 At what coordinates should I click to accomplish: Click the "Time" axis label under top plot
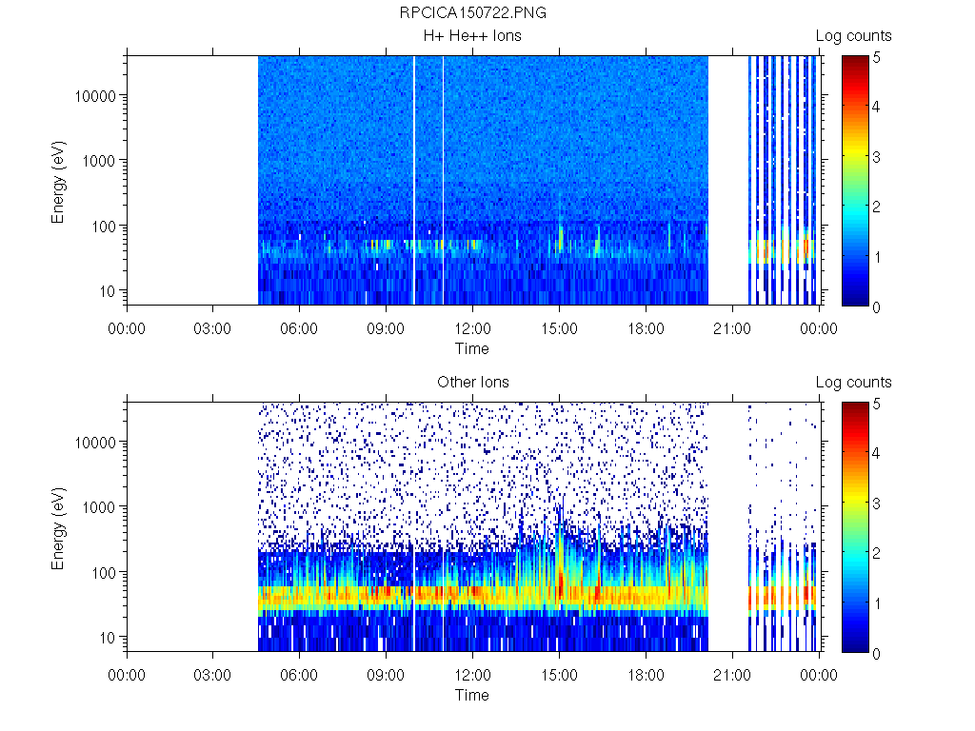tap(472, 348)
